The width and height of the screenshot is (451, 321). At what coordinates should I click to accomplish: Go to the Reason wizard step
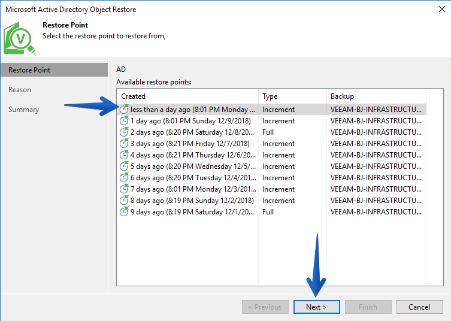pos(20,90)
